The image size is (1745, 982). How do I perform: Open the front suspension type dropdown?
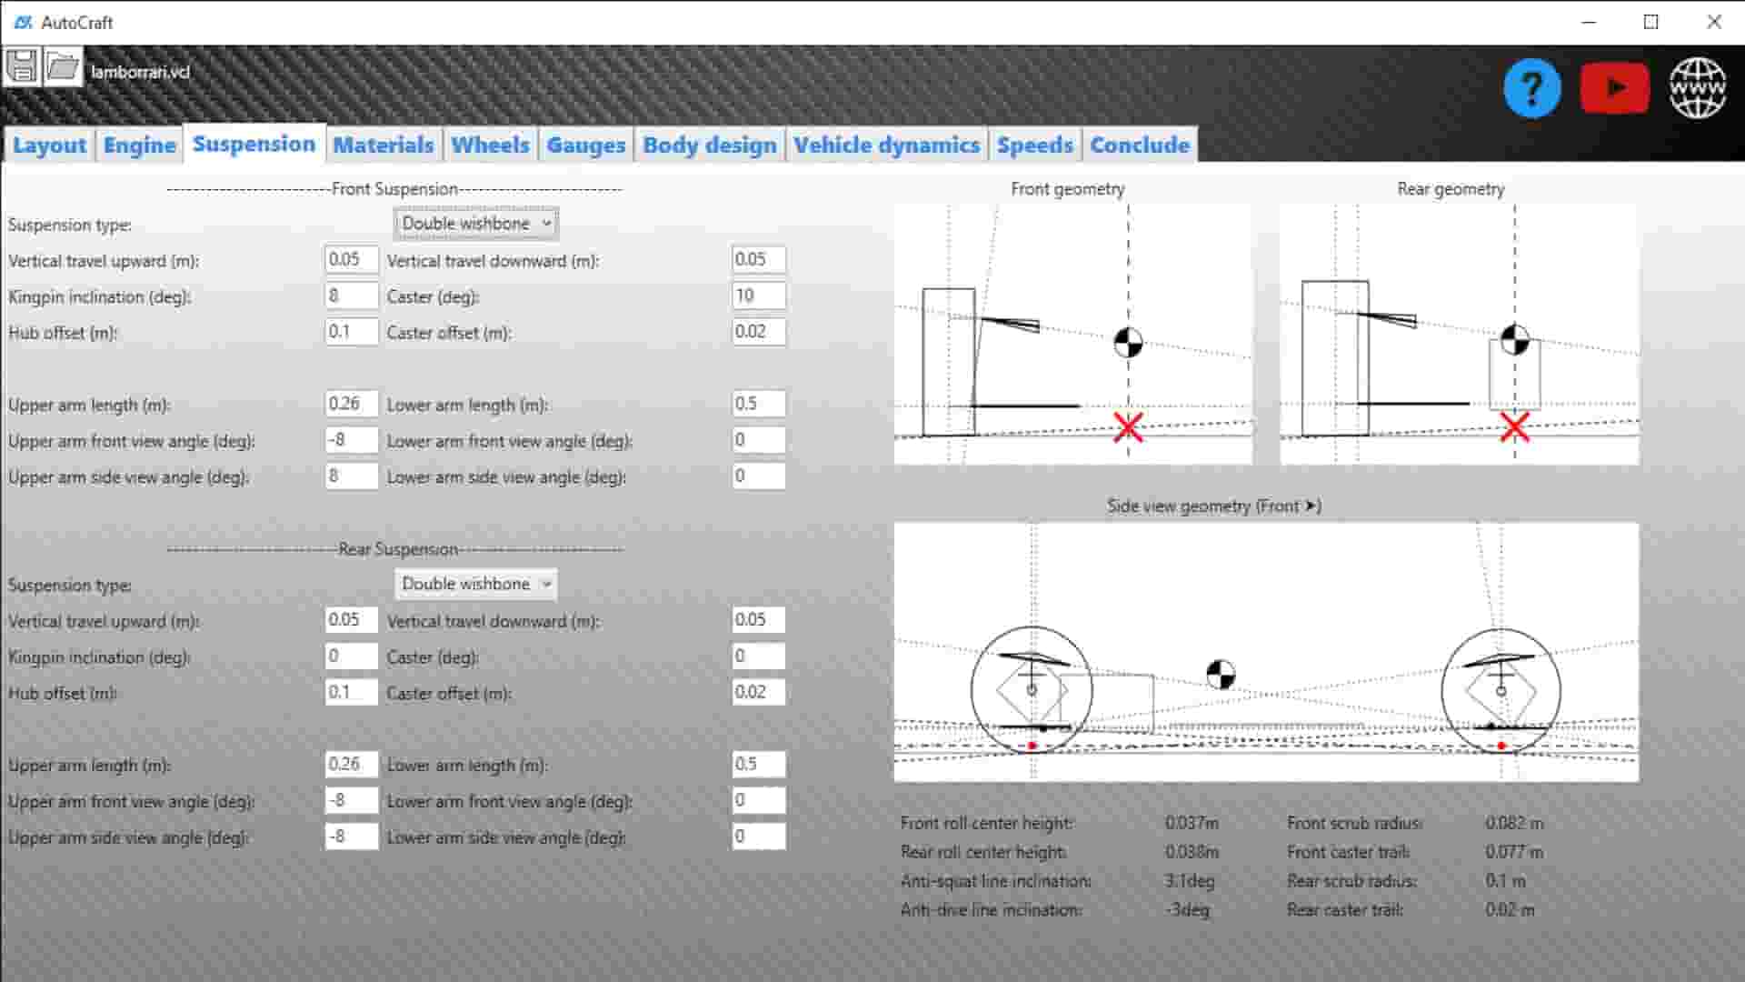click(474, 223)
